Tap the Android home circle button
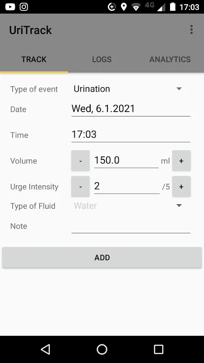The width and height of the screenshot is (204, 363). click(x=102, y=349)
